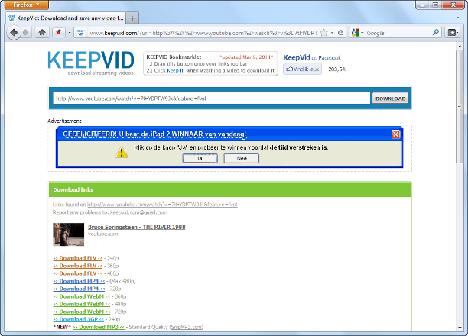Switch to the KeepVid browser tab
Screen dimensions: 468x336
(x=66, y=18)
